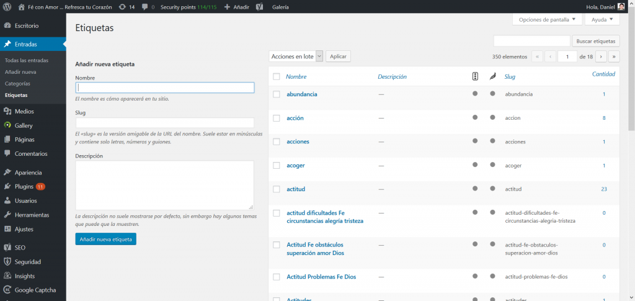Click the Slug input field
This screenshot has height=301, width=635.
(x=164, y=123)
